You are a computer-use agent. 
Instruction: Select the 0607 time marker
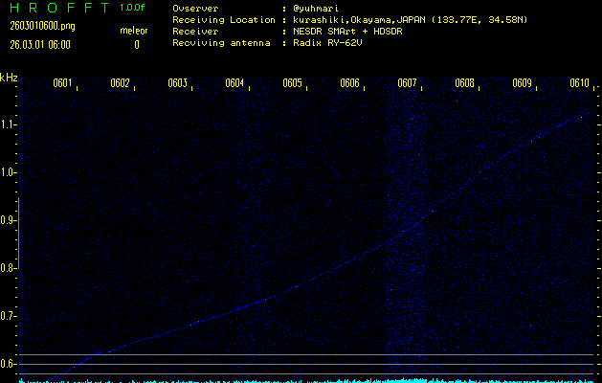click(x=407, y=83)
